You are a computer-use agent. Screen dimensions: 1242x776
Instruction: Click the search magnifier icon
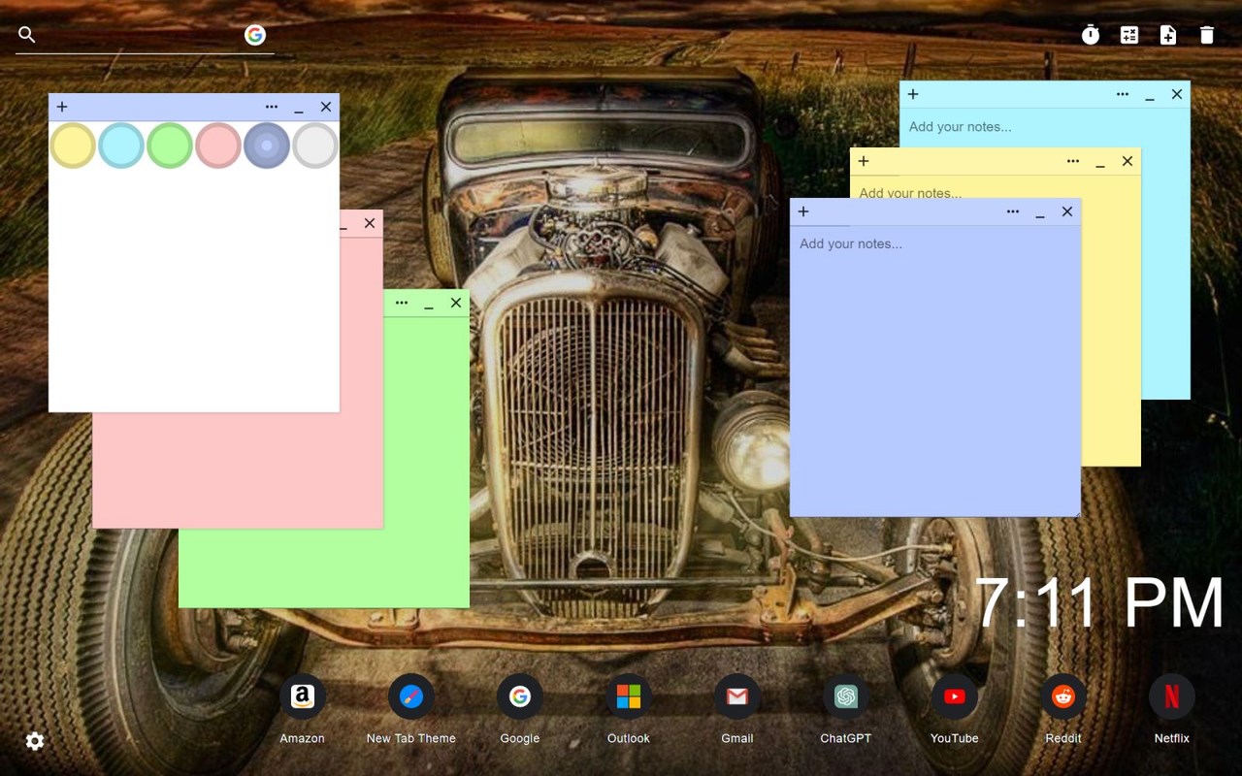click(27, 35)
